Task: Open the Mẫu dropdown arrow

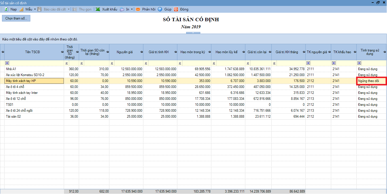Action: point(35,9)
